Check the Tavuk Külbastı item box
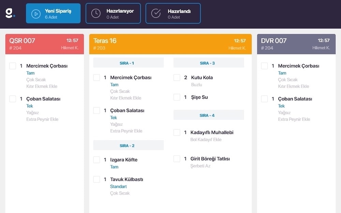Viewport: 341px width, 213px height. point(97,180)
